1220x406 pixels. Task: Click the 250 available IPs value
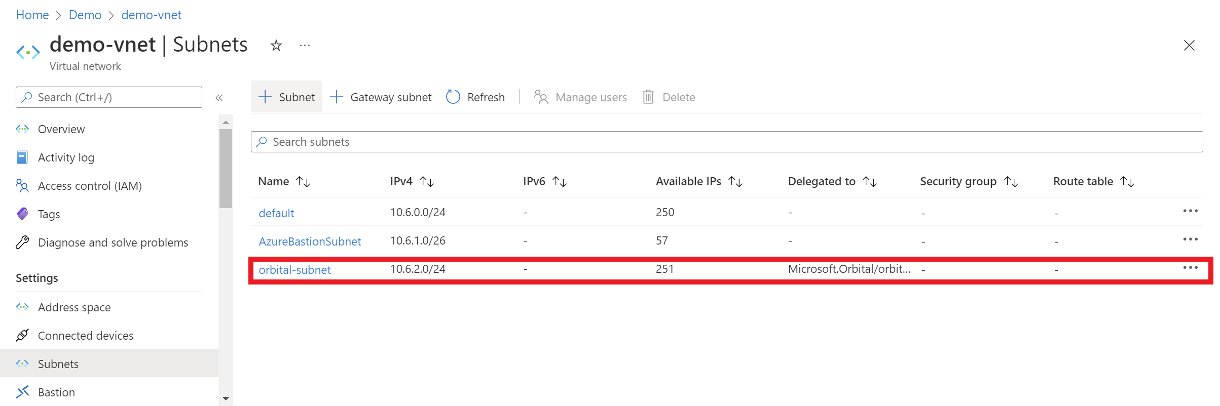(665, 212)
